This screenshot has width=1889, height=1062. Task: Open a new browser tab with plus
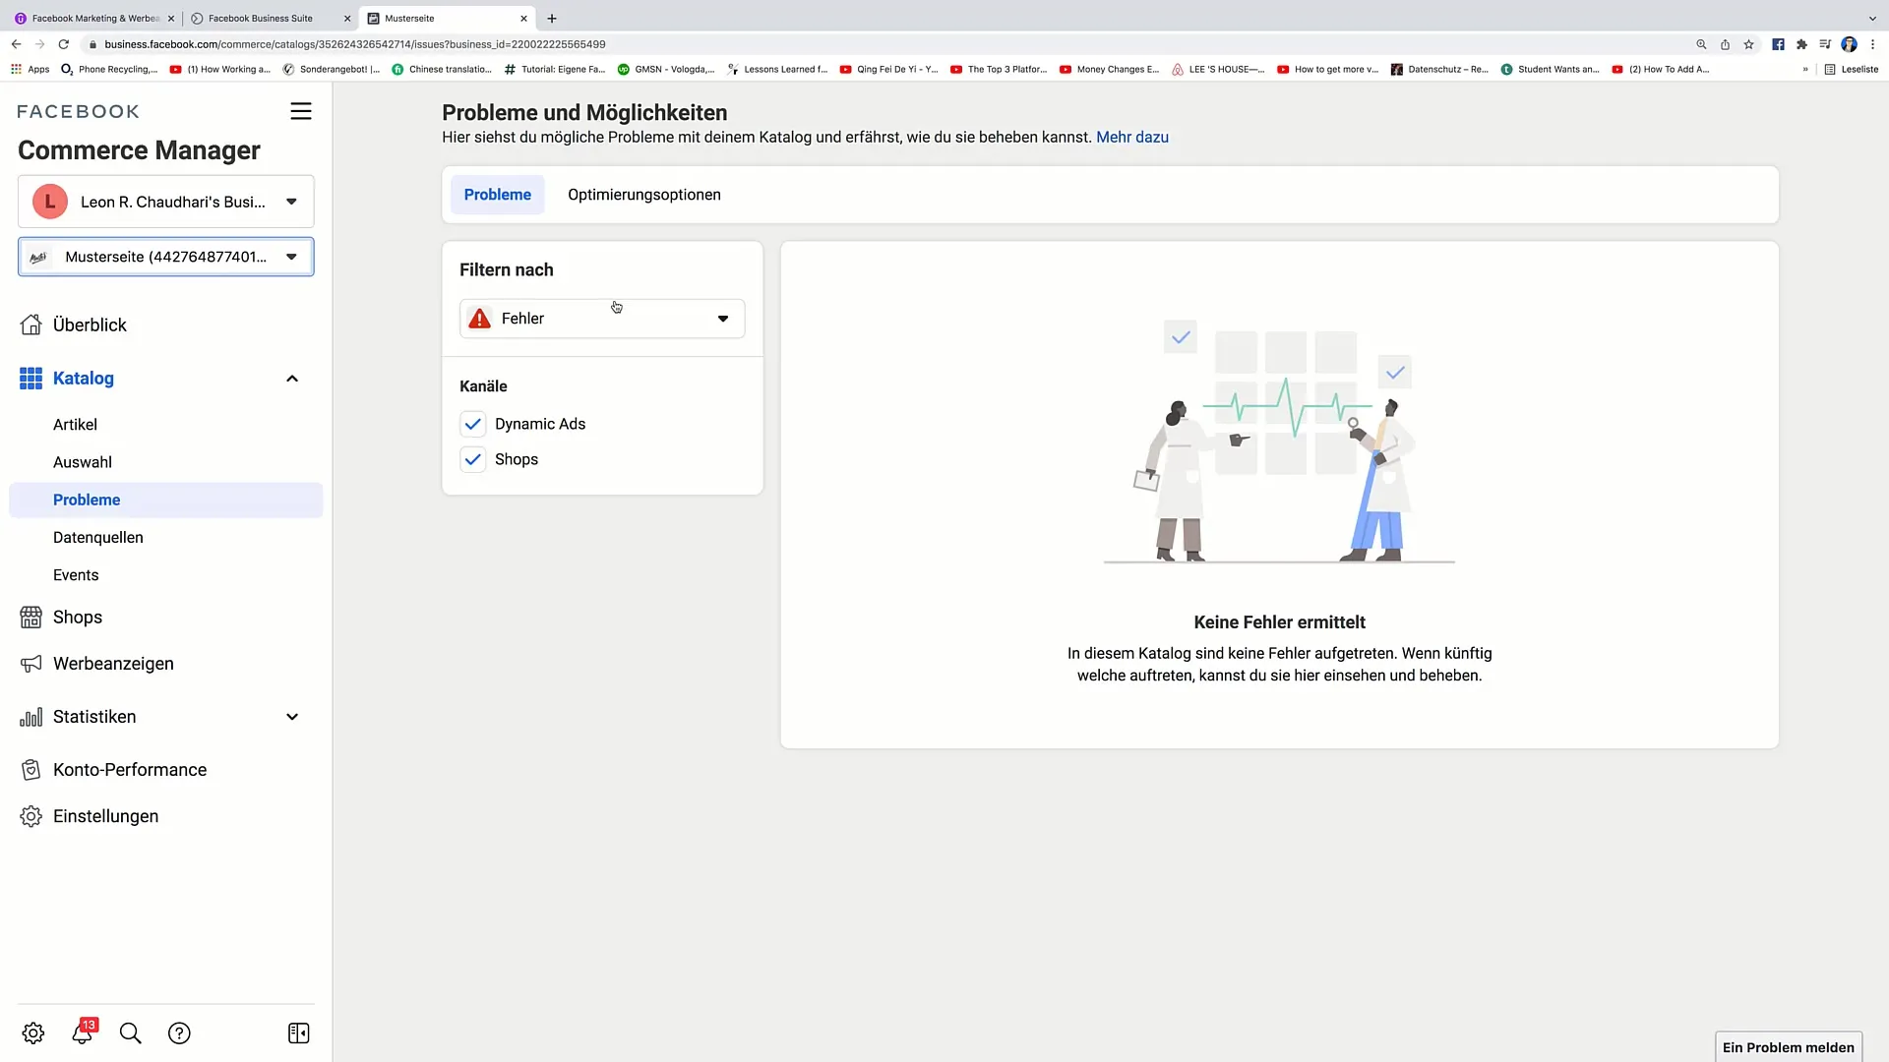coord(552,18)
